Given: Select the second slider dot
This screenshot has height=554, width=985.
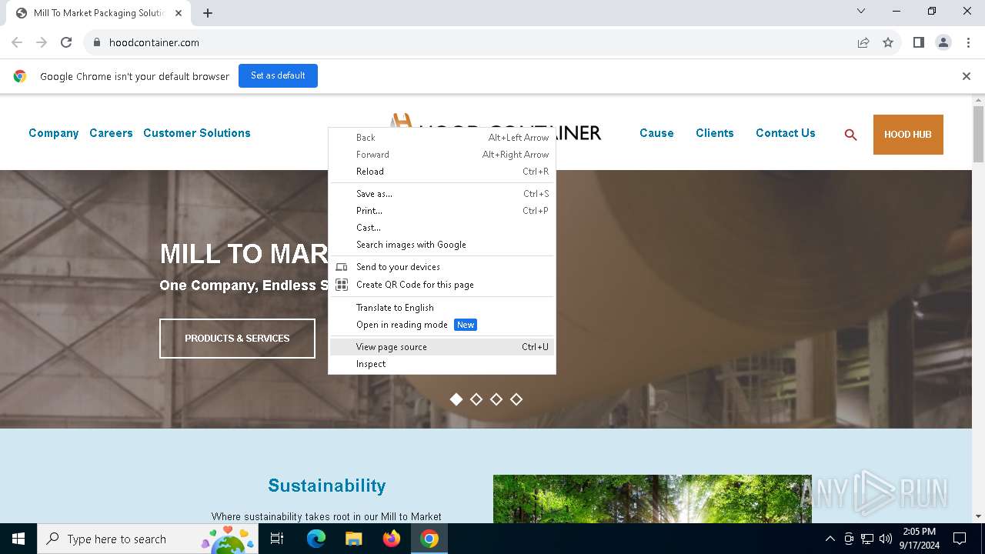Looking at the screenshot, I should (x=476, y=399).
